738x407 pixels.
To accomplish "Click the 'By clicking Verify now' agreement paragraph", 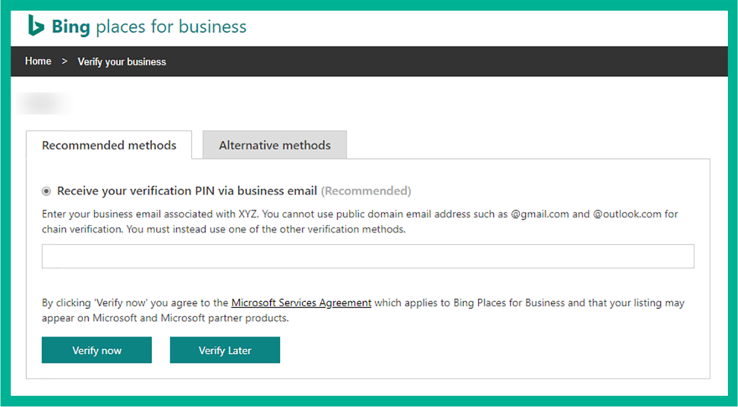I will pos(363,310).
